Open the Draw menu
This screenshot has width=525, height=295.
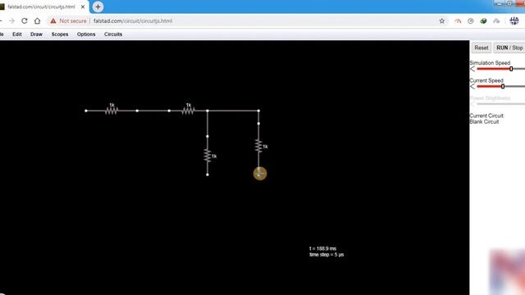(x=36, y=34)
